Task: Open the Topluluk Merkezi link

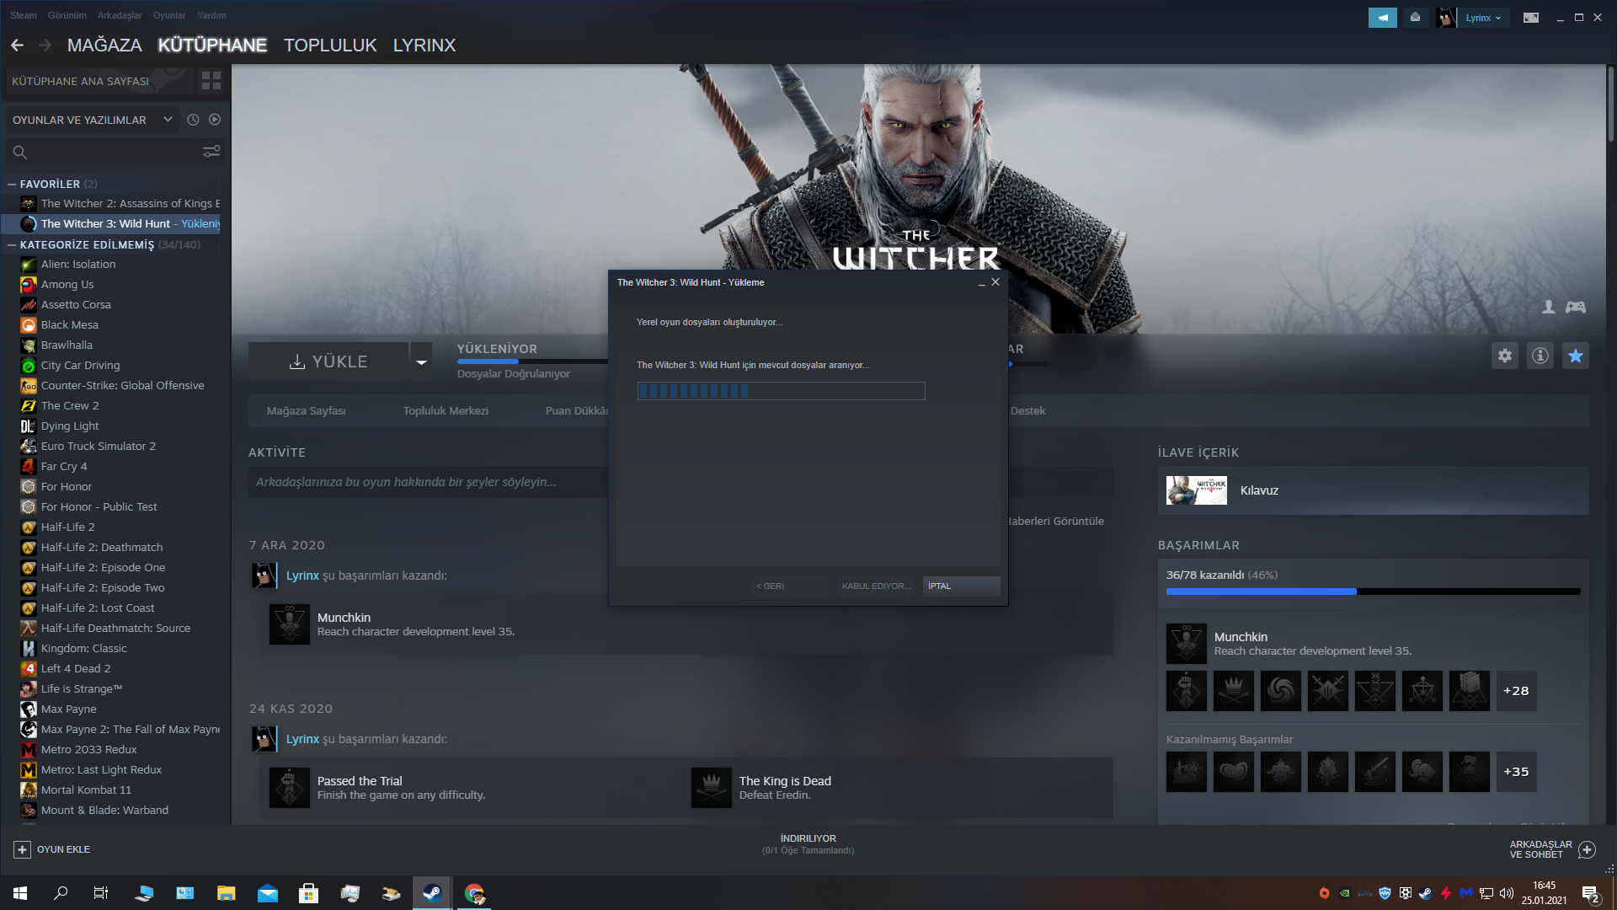Action: [x=446, y=411]
